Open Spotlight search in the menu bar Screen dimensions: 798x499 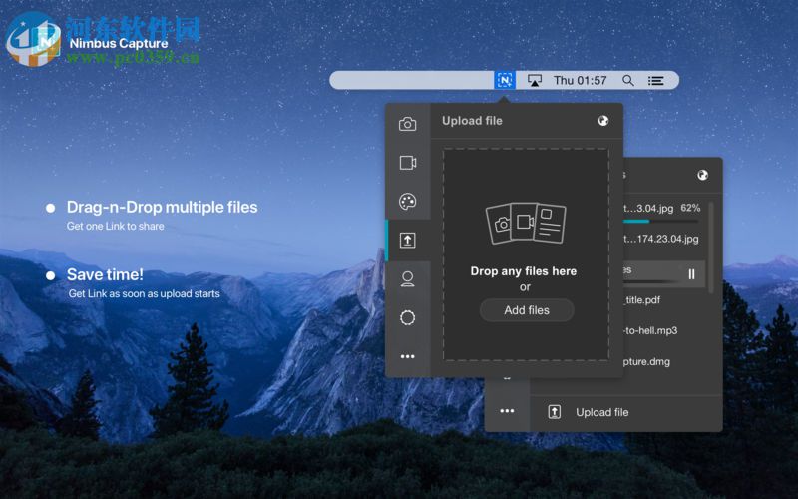[628, 81]
